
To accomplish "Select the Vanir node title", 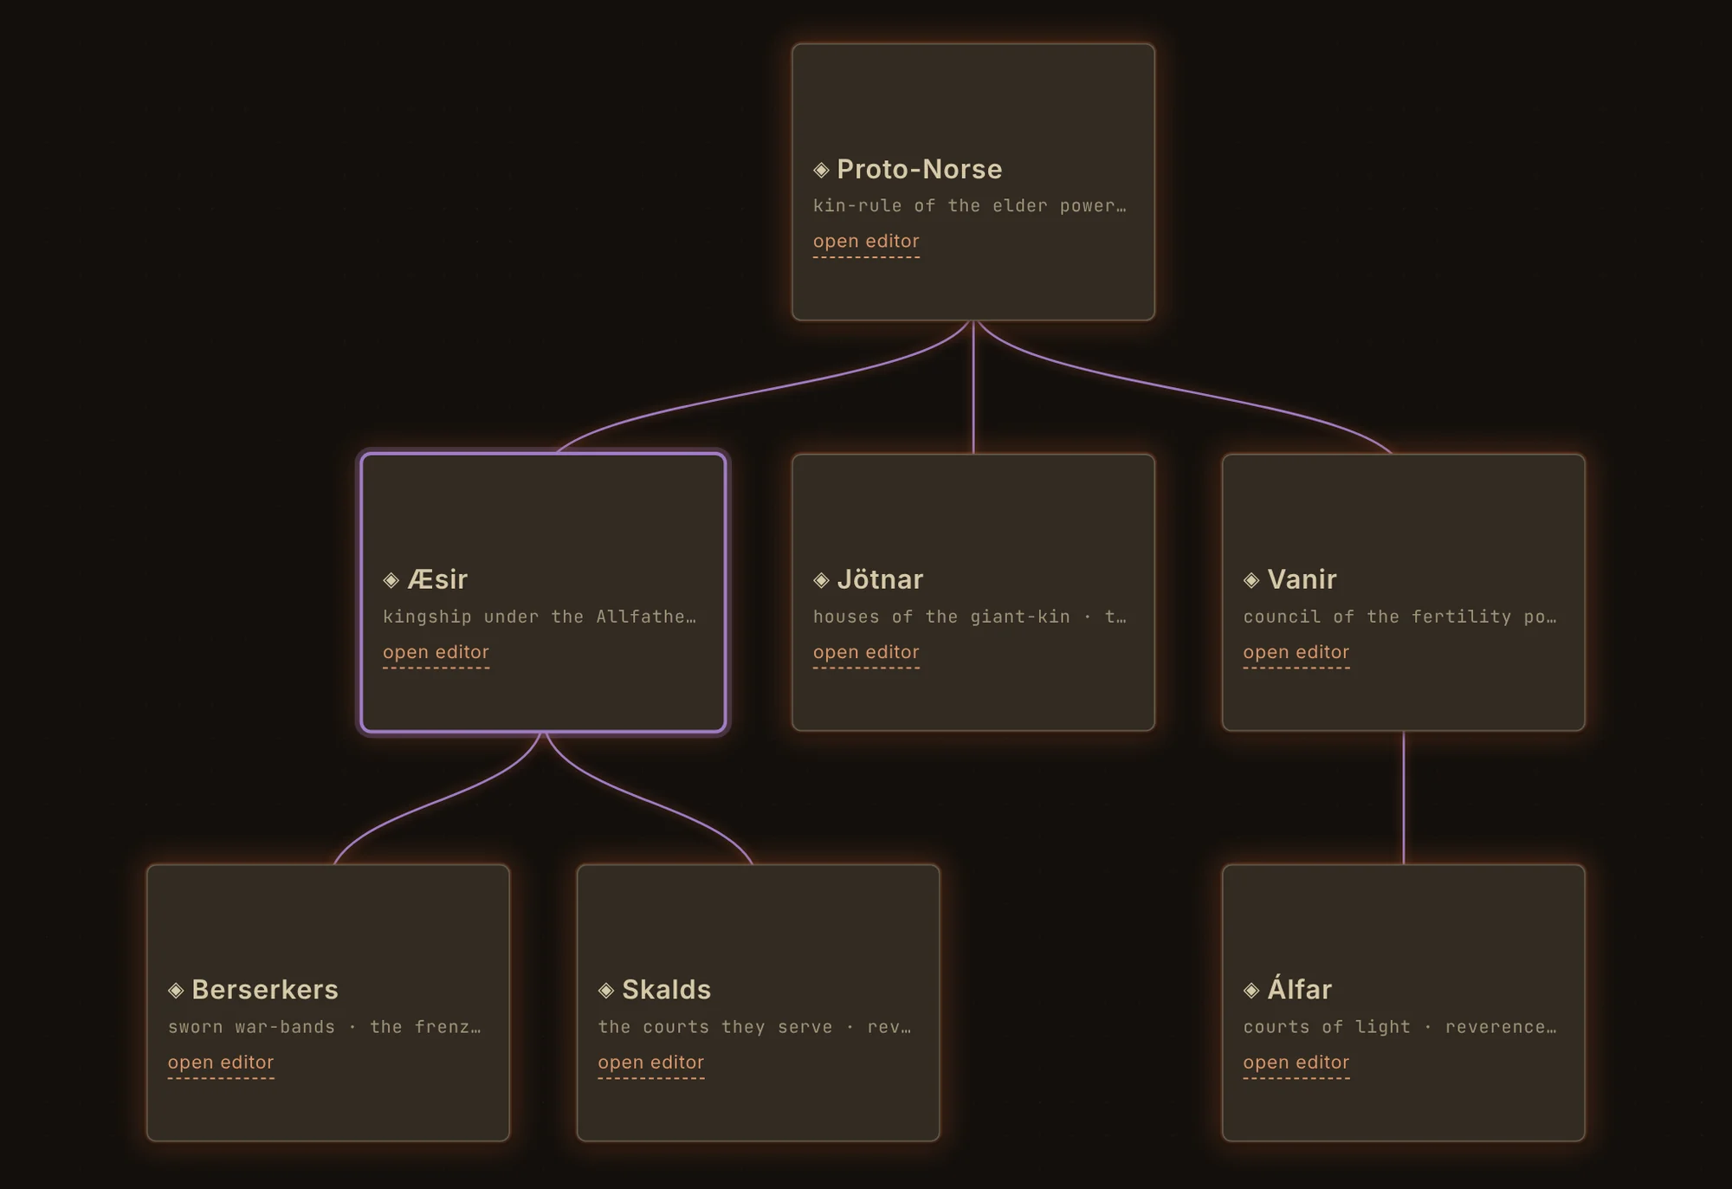I will (1302, 579).
